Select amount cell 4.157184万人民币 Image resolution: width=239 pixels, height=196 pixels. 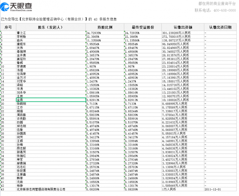(x=183, y=137)
